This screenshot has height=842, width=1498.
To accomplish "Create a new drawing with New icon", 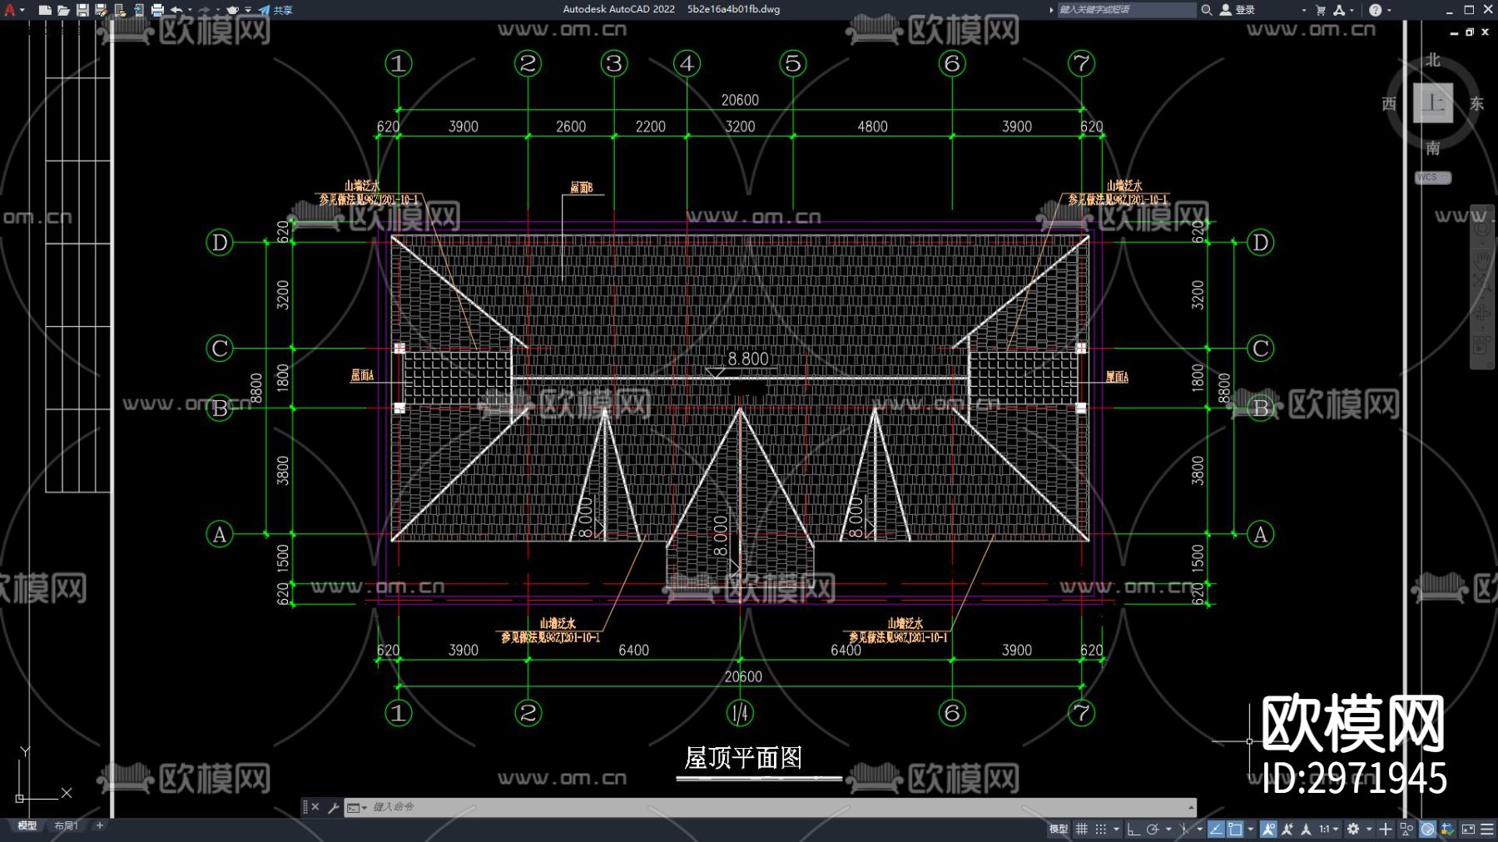I will click(45, 10).
